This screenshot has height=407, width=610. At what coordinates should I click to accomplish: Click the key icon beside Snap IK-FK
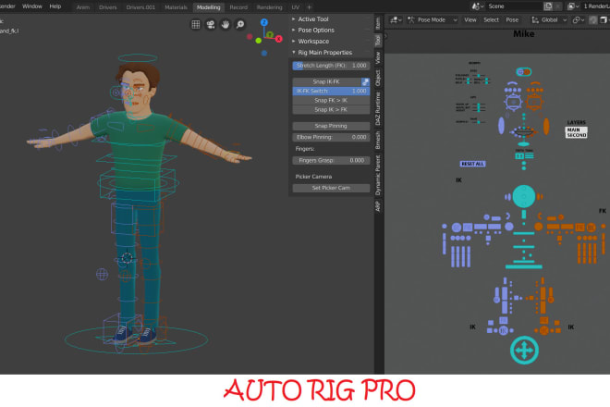click(365, 81)
